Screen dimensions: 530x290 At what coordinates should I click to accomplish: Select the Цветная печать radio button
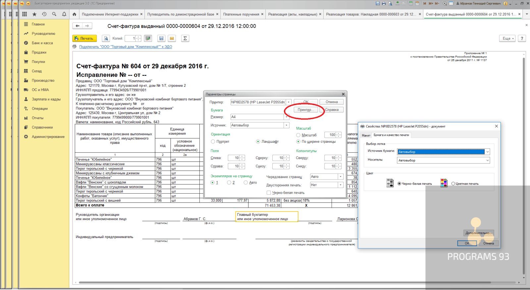tap(453, 184)
